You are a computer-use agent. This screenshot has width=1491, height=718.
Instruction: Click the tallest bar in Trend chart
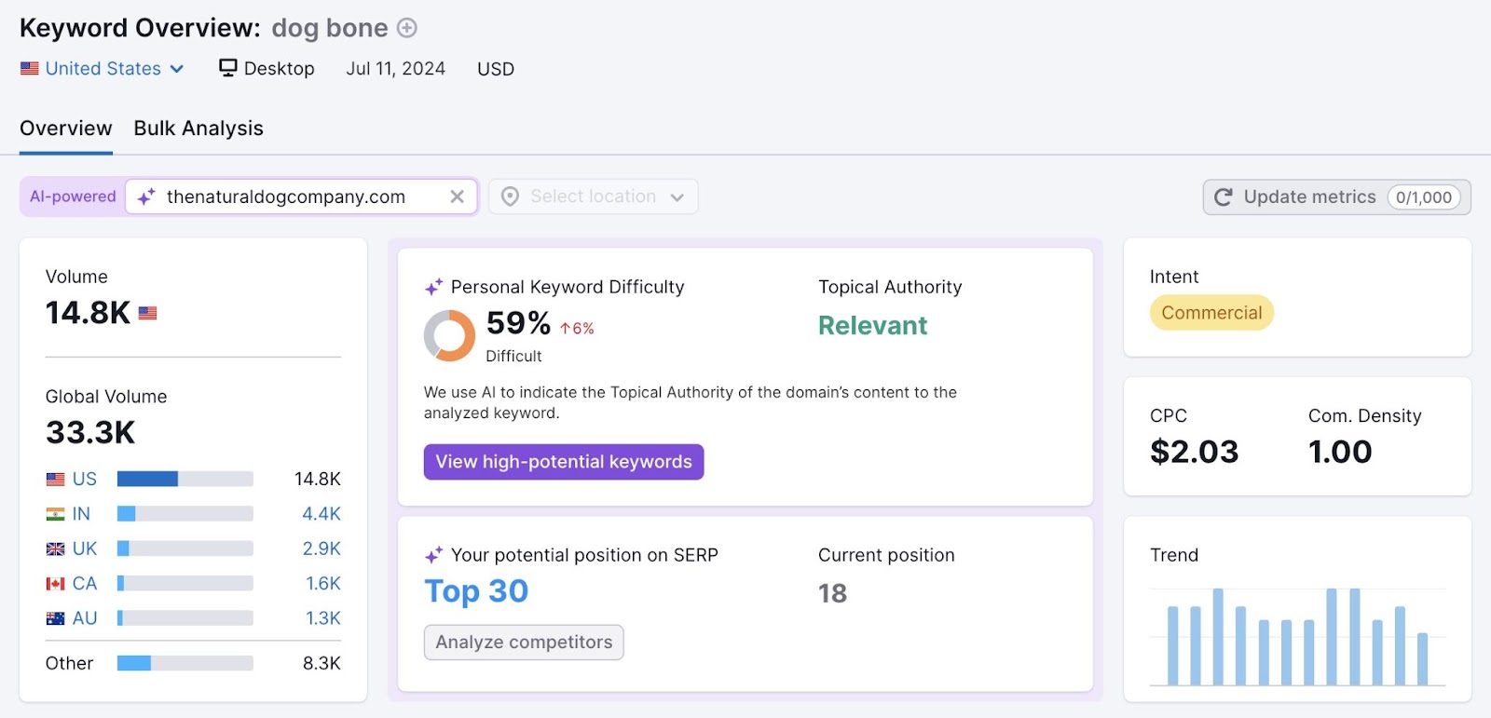click(1218, 636)
